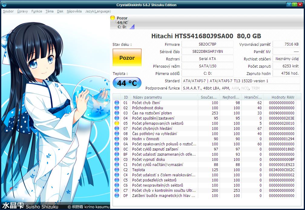This screenshot has height=210, width=305.
Task: Select the Pozor 44 °C C: D: disk tab
Action: pos(122,22)
